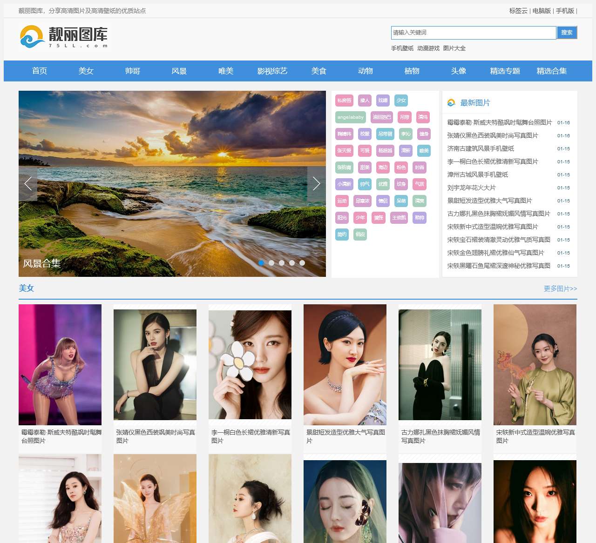The height and width of the screenshot is (543, 596).
Task: Go to the 影视综艺 navigation item
Action: pyautogui.click(x=272, y=71)
